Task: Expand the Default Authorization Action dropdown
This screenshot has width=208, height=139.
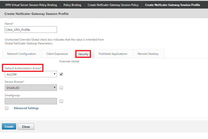Action: (31, 74)
